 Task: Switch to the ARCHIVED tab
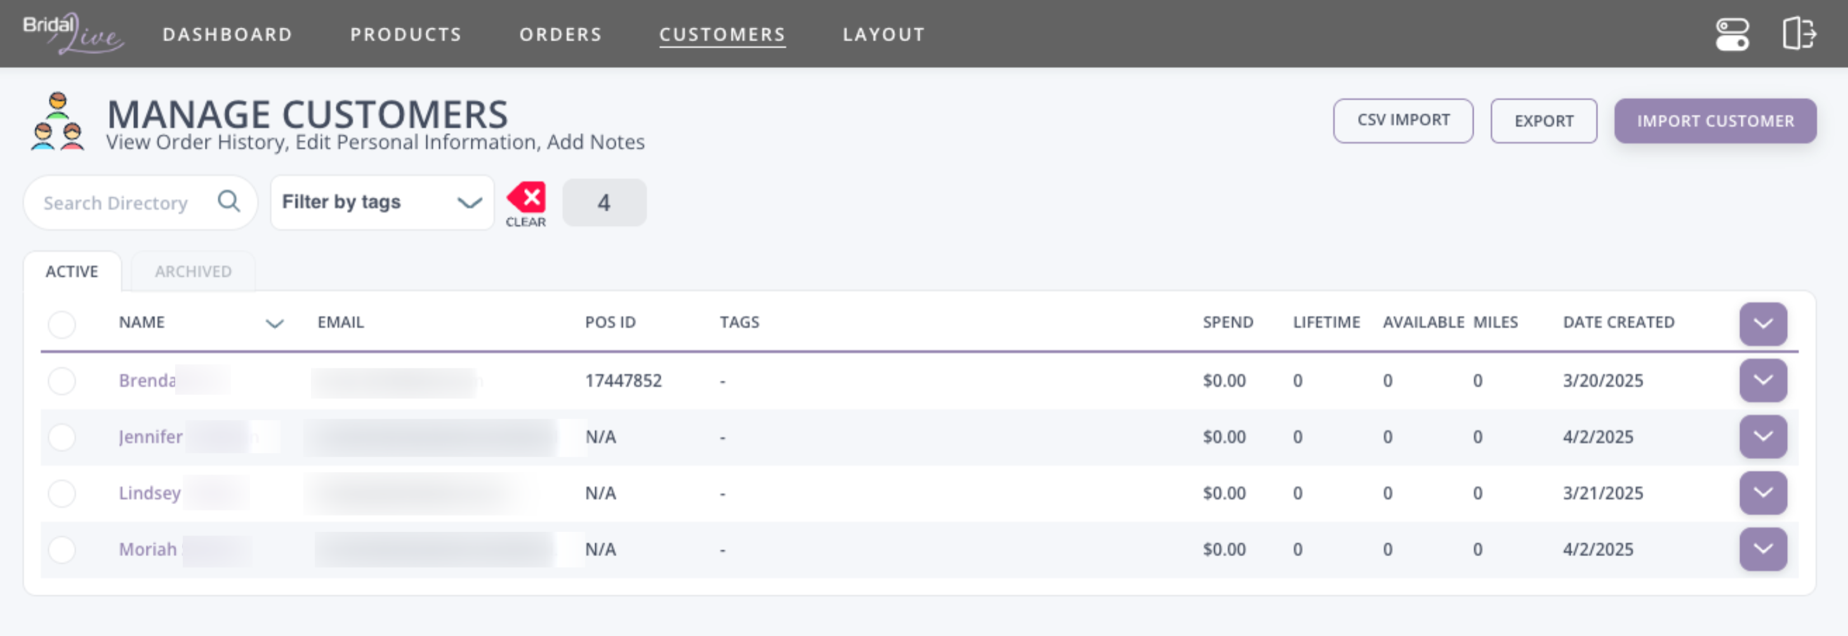coord(193,272)
